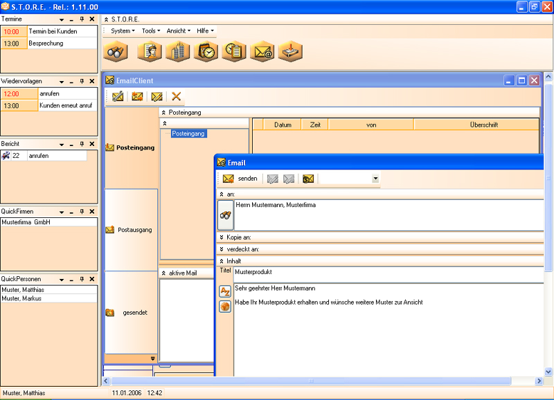Screen dimensions: 554x400
Task: Click the download tray icon in main toolbar
Action: click(290, 51)
